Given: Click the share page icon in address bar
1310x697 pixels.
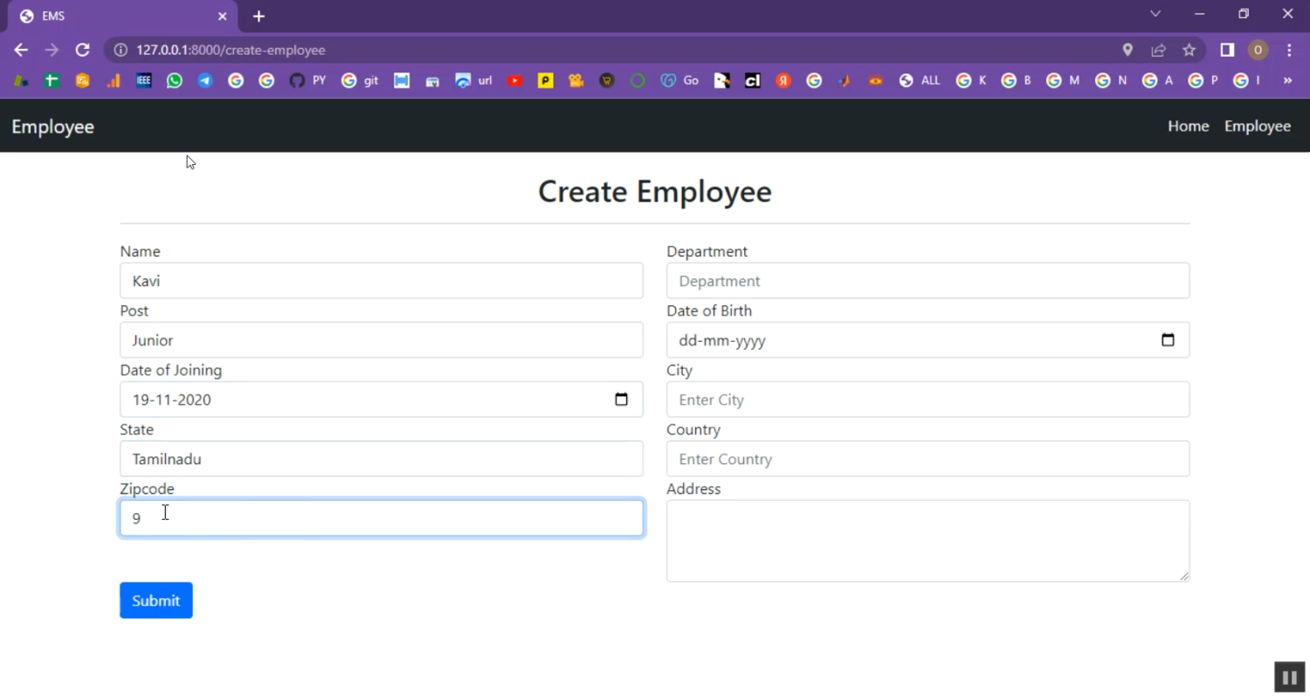Looking at the screenshot, I should pos(1158,51).
